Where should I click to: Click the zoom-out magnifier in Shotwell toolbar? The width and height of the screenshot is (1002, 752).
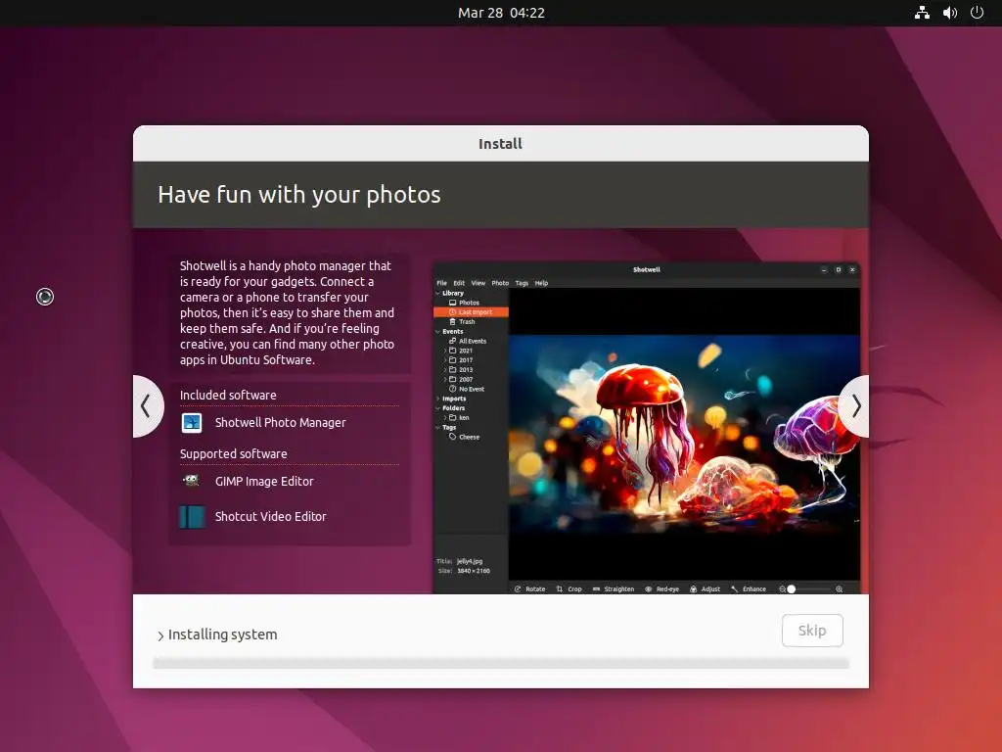782,588
